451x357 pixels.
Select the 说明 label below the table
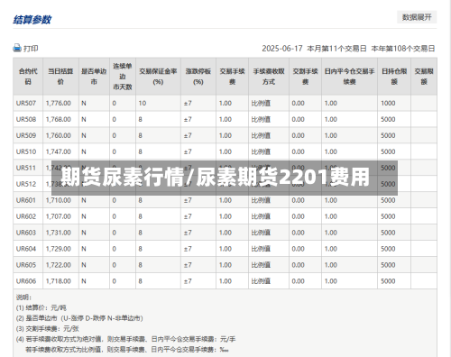point(23,297)
